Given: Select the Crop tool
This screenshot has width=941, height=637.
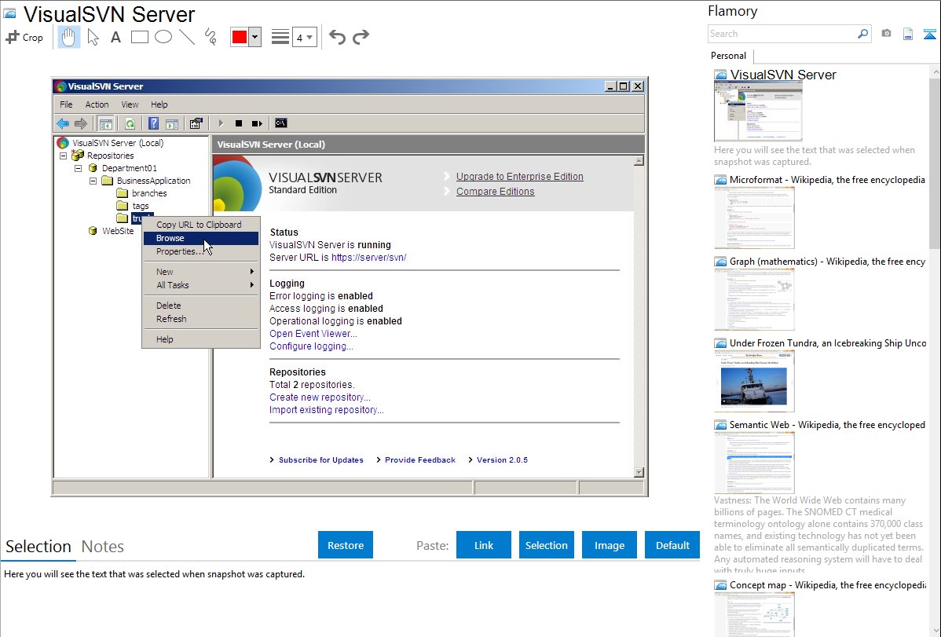Looking at the screenshot, I should 24,37.
